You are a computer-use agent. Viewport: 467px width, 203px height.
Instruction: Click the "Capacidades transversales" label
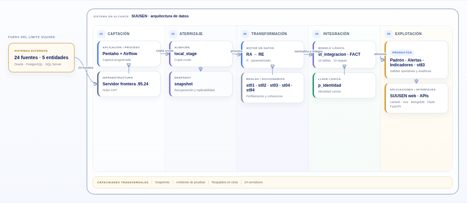click(123, 182)
